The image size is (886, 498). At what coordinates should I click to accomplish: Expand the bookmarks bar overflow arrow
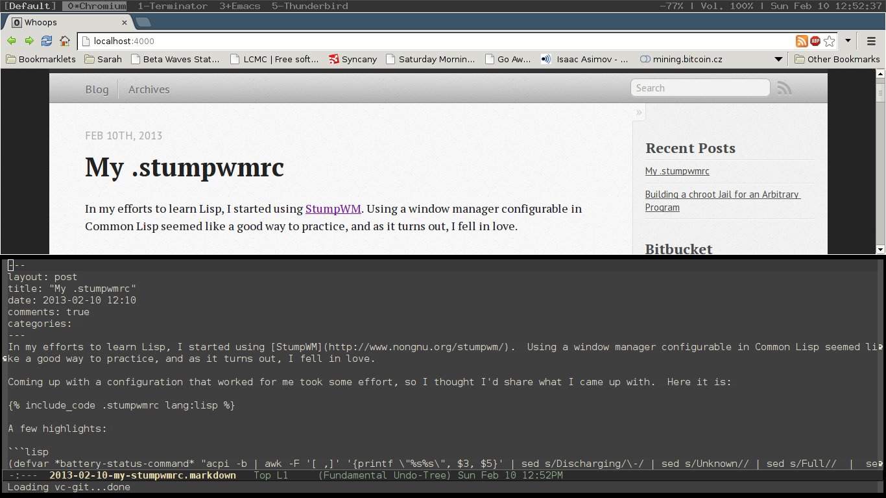(x=778, y=59)
